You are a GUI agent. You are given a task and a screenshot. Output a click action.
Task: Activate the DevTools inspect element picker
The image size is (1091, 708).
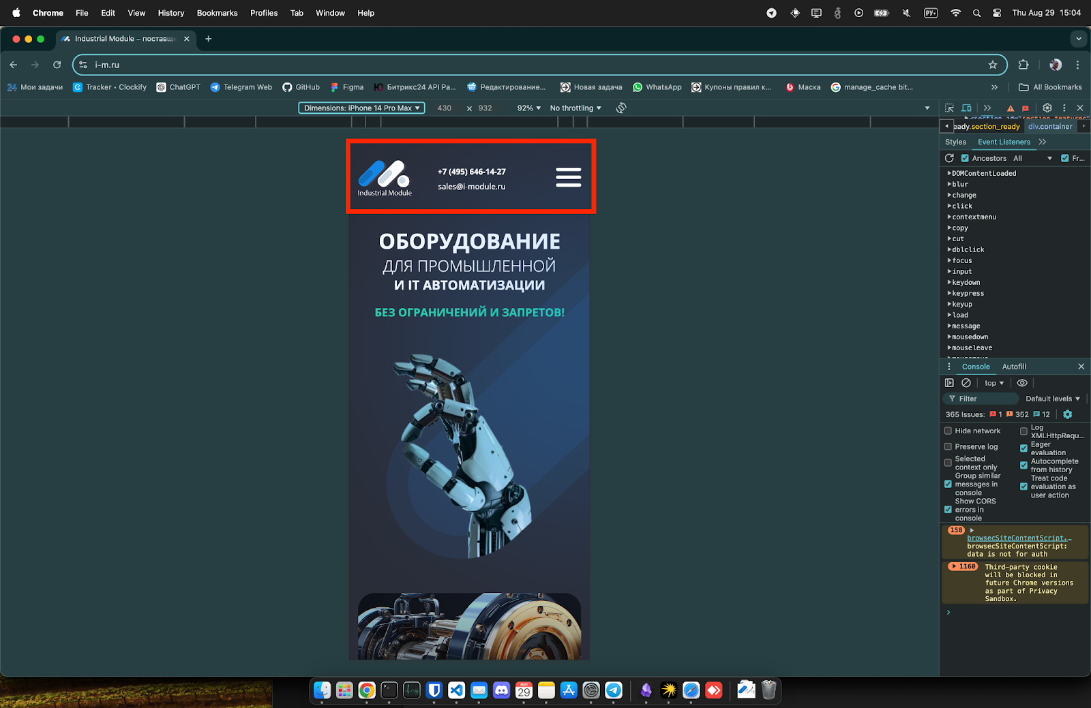tap(949, 108)
